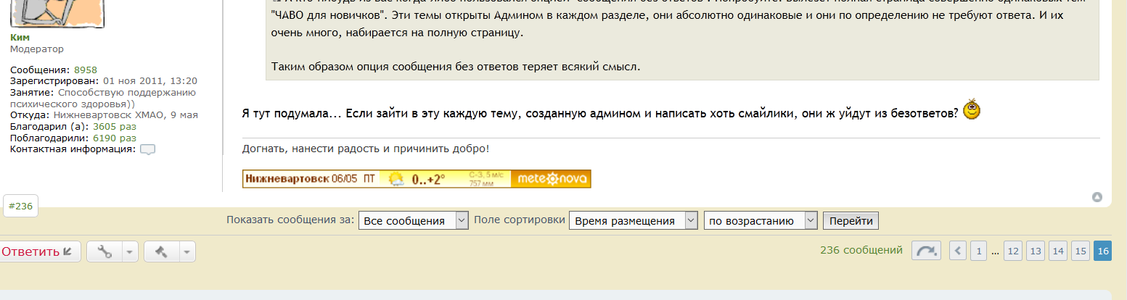Open page 12 in pagination
The width and height of the screenshot is (1127, 300).
tap(1012, 251)
